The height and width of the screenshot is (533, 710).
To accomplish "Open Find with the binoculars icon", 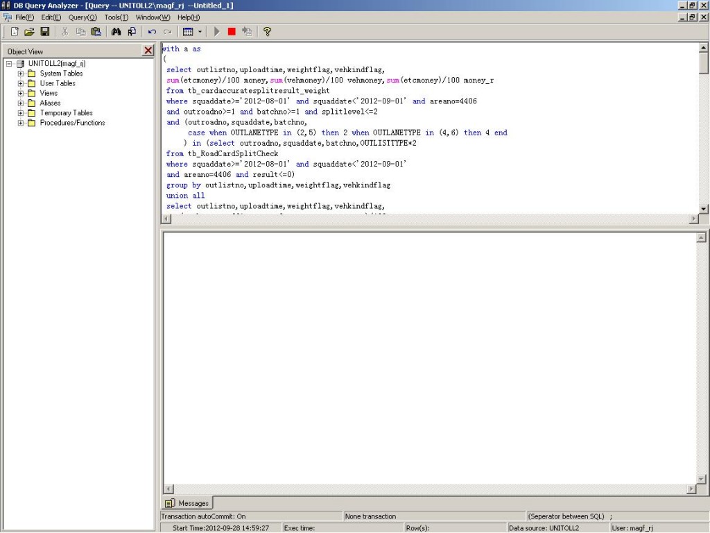I will click(116, 31).
